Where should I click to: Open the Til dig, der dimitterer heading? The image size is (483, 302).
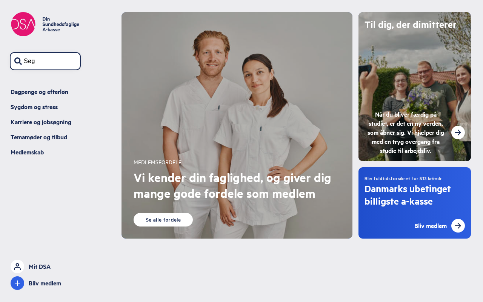tap(411, 25)
